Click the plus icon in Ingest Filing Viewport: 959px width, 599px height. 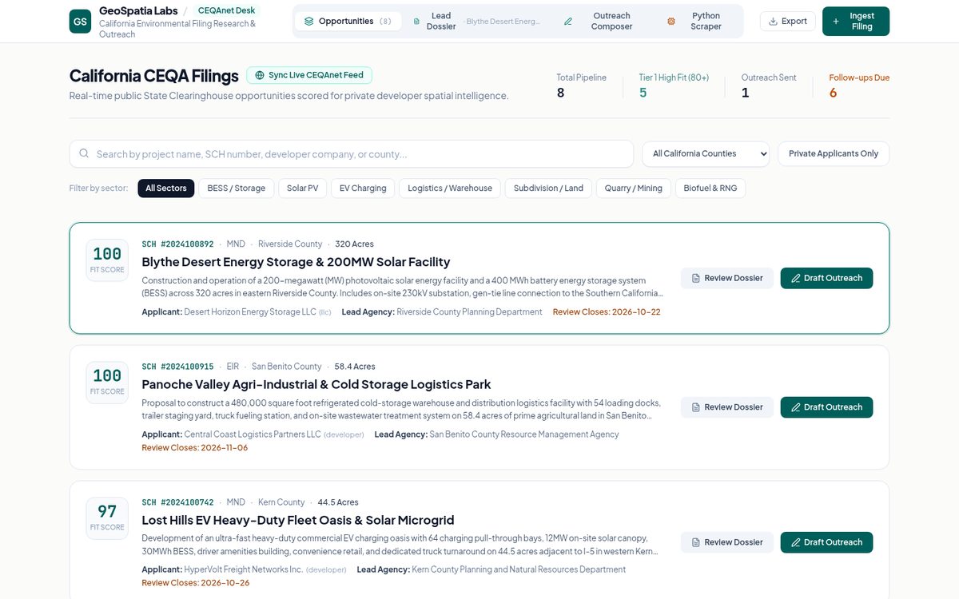click(x=836, y=22)
